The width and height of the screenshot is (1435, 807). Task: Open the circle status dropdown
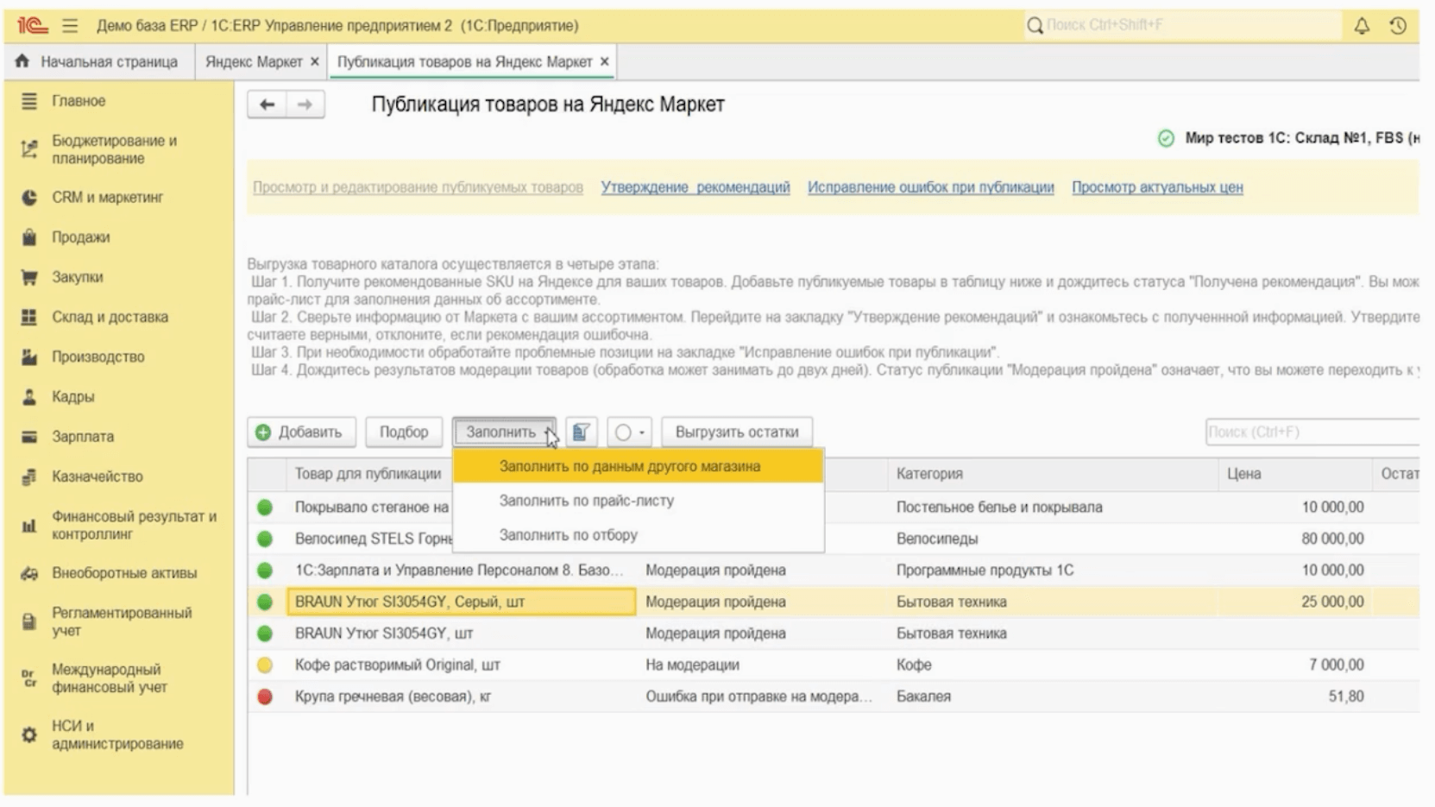point(629,432)
